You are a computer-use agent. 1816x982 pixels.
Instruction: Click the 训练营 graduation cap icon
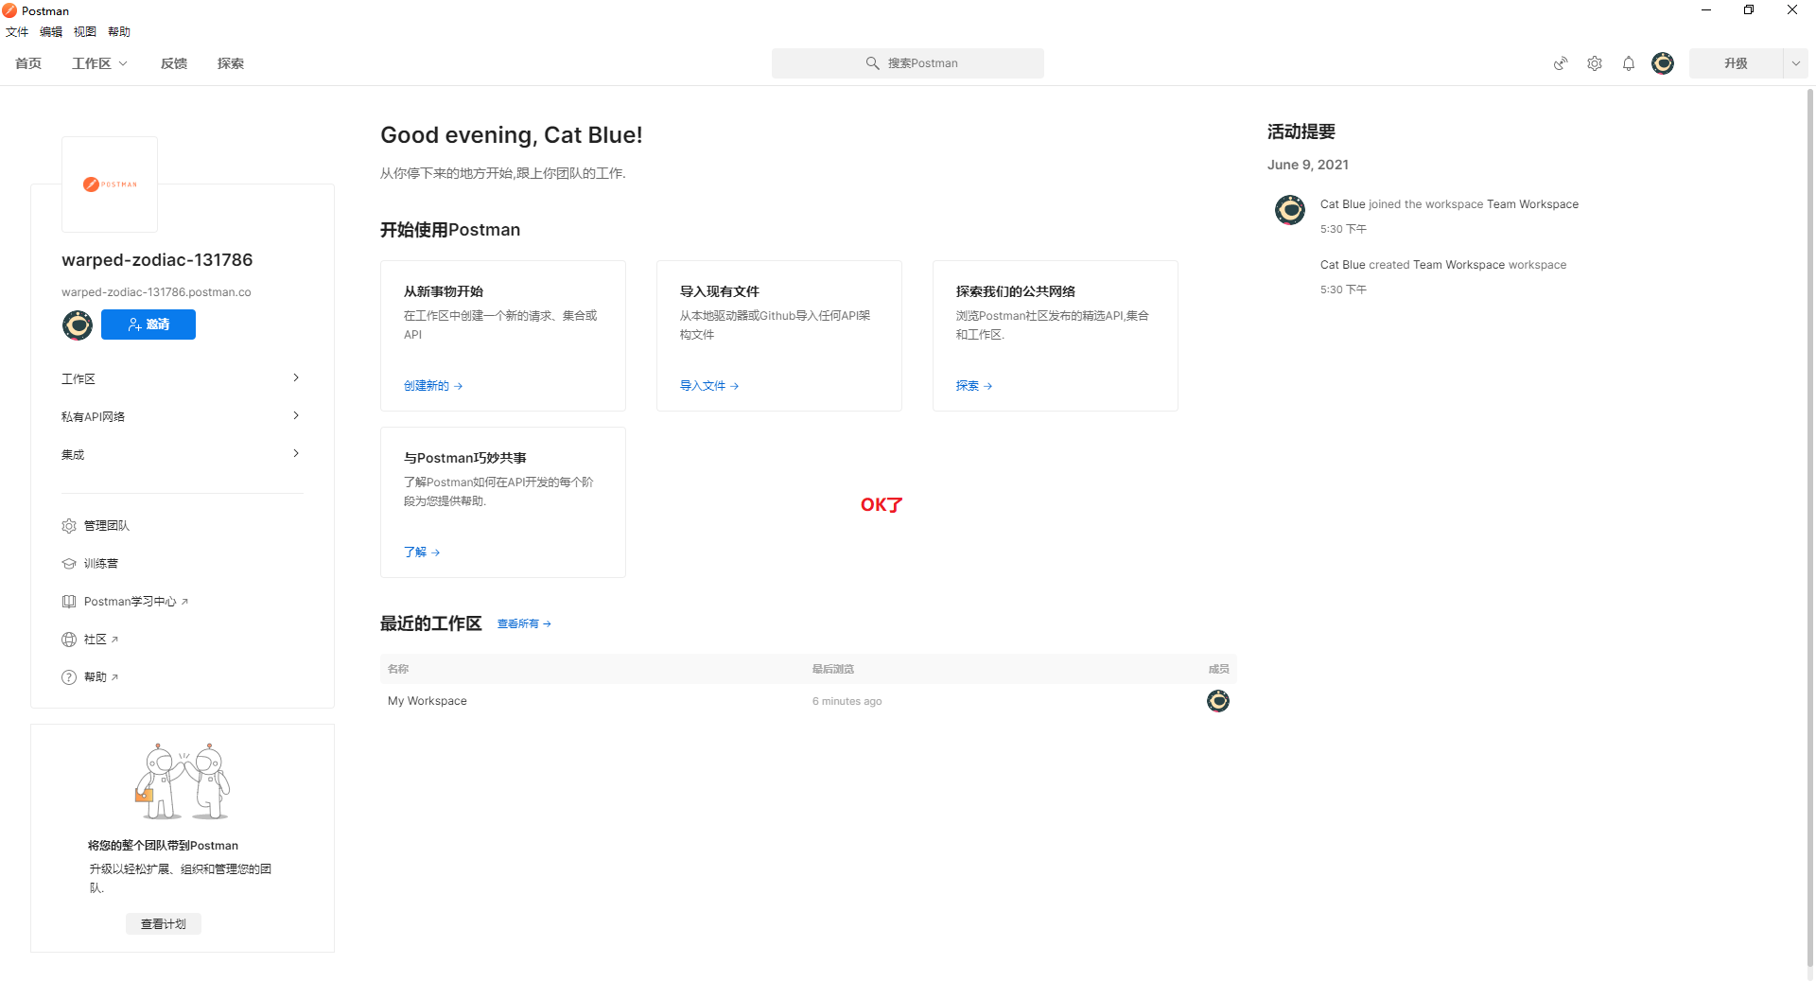[69, 564]
